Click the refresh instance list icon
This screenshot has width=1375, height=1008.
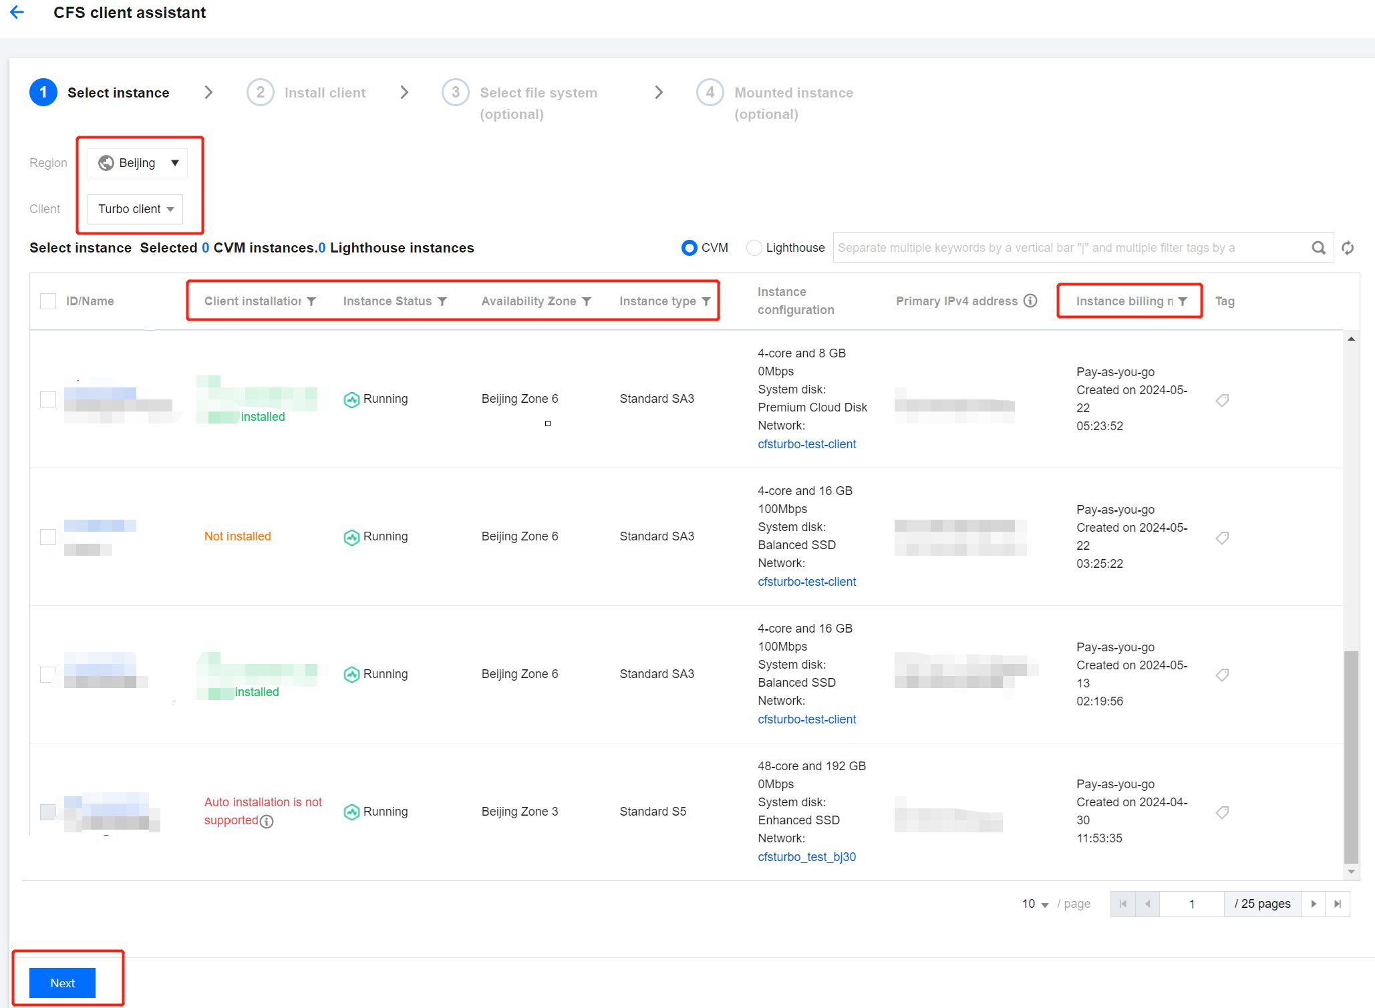1348,248
